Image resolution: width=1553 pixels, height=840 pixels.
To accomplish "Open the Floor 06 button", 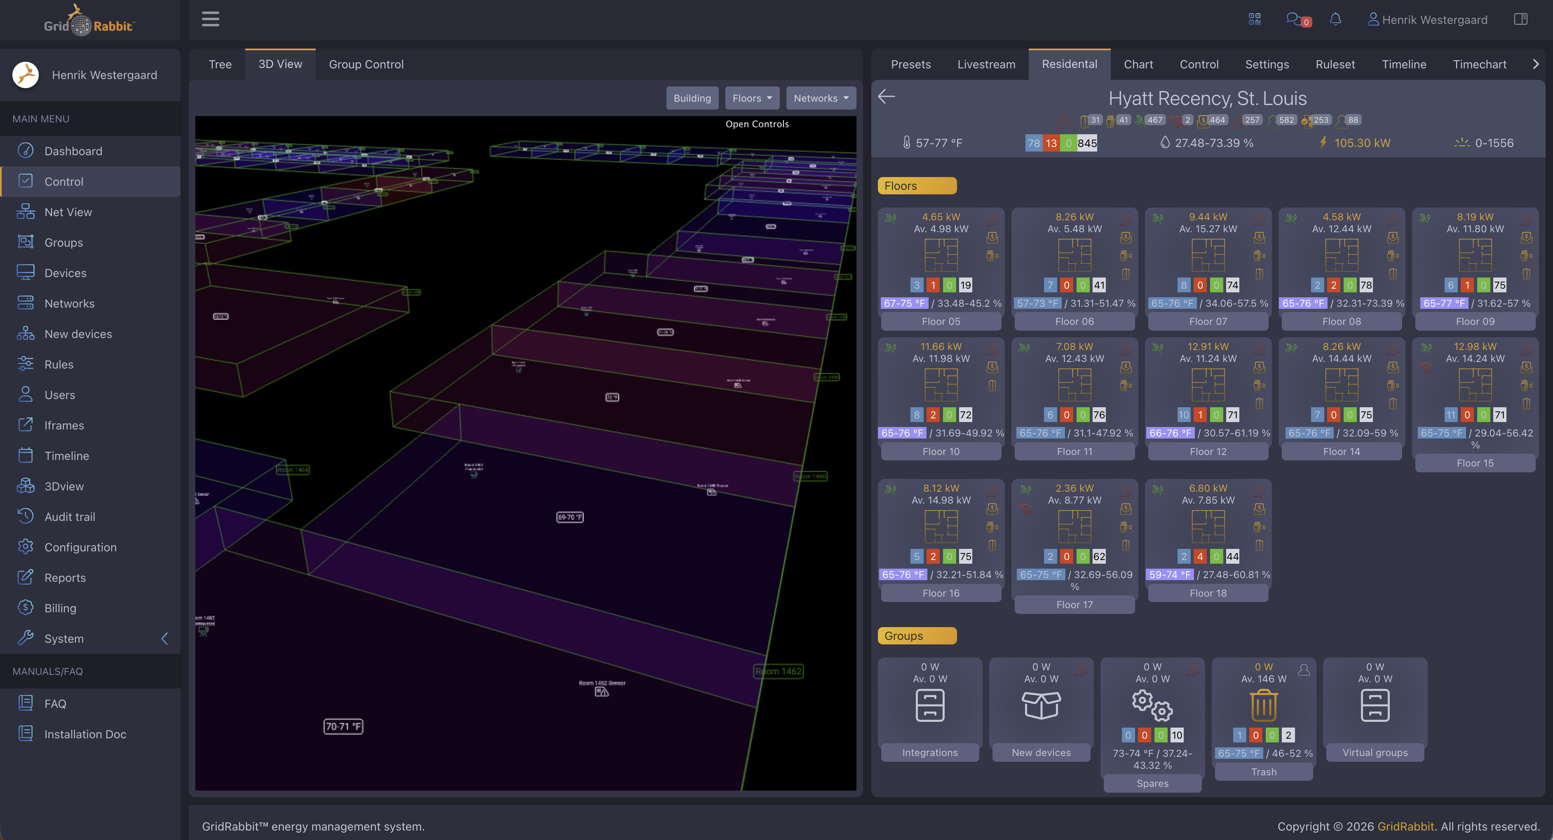I will coord(1074,321).
